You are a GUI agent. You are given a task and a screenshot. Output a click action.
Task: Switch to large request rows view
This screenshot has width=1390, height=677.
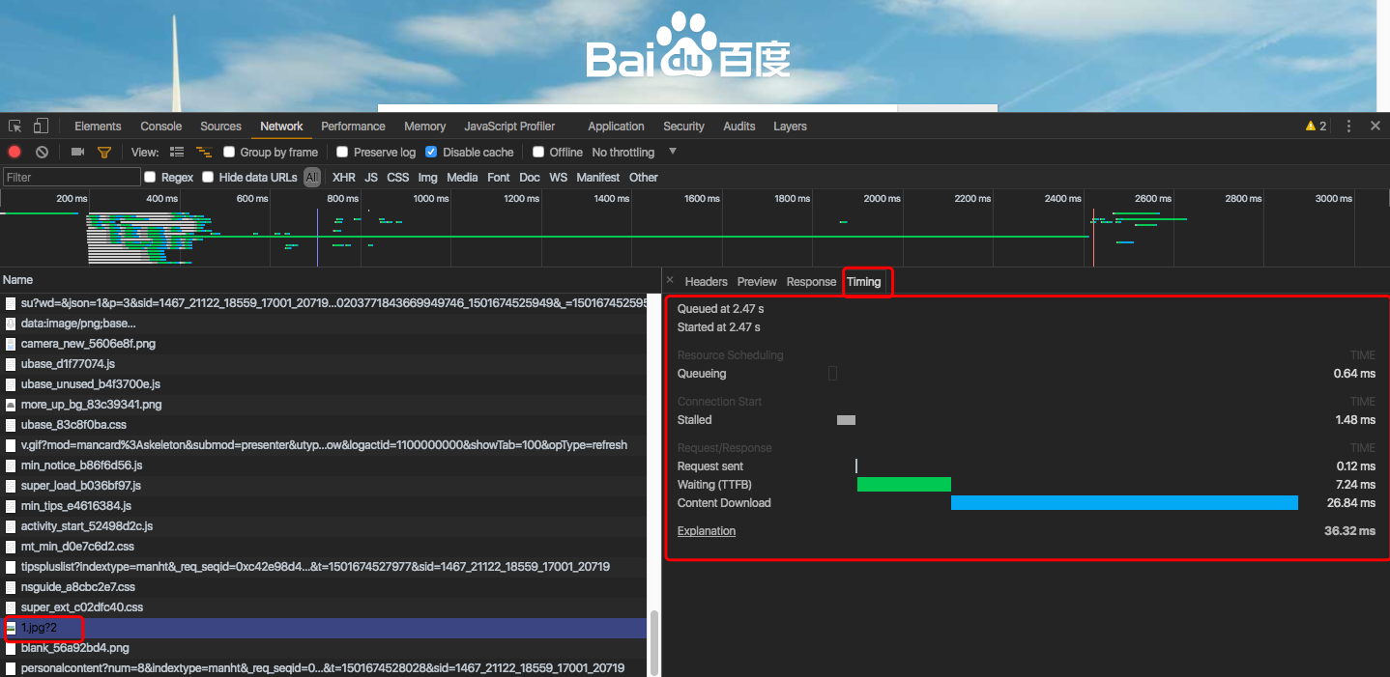tap(177, 152)
